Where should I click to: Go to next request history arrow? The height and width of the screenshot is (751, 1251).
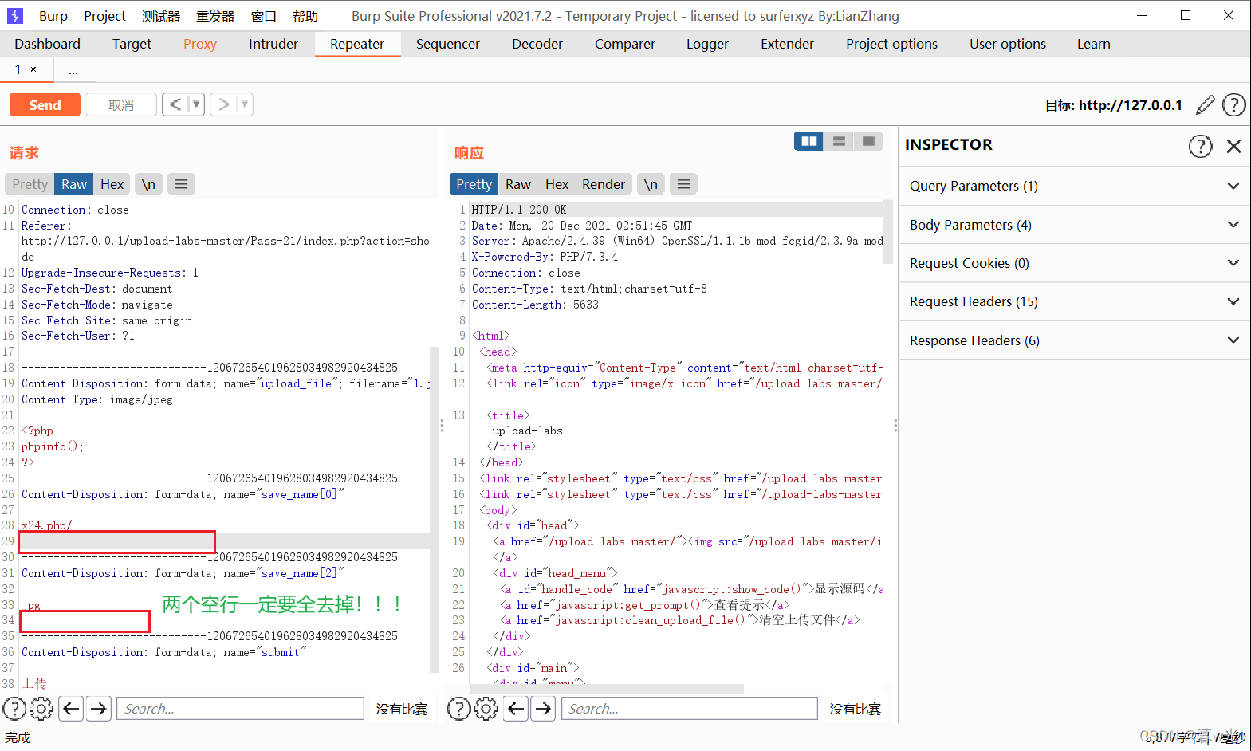[224, 104]
